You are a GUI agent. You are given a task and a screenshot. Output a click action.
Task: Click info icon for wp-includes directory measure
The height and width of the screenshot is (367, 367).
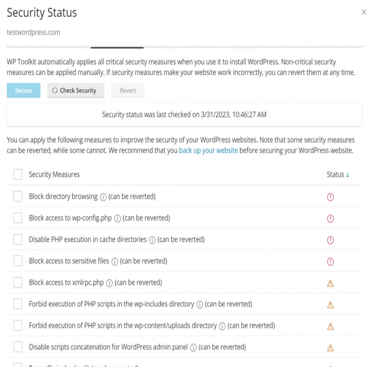pos(200,305)
